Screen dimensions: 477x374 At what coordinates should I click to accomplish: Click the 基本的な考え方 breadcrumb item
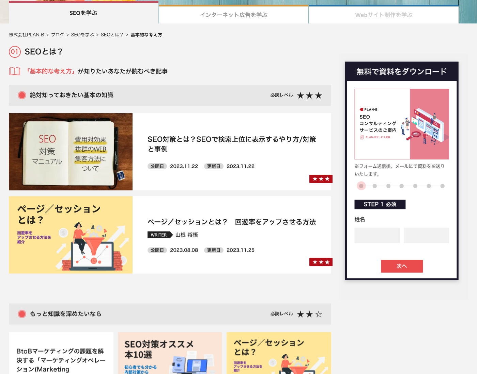[146, 35]
